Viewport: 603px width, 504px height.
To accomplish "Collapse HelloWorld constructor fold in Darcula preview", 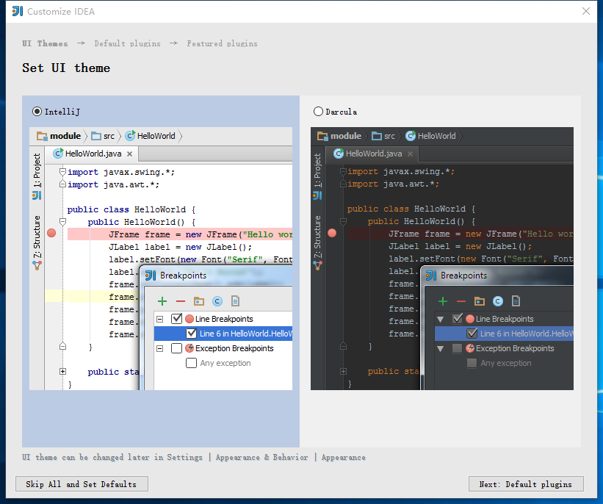I will tap(344, 222).
